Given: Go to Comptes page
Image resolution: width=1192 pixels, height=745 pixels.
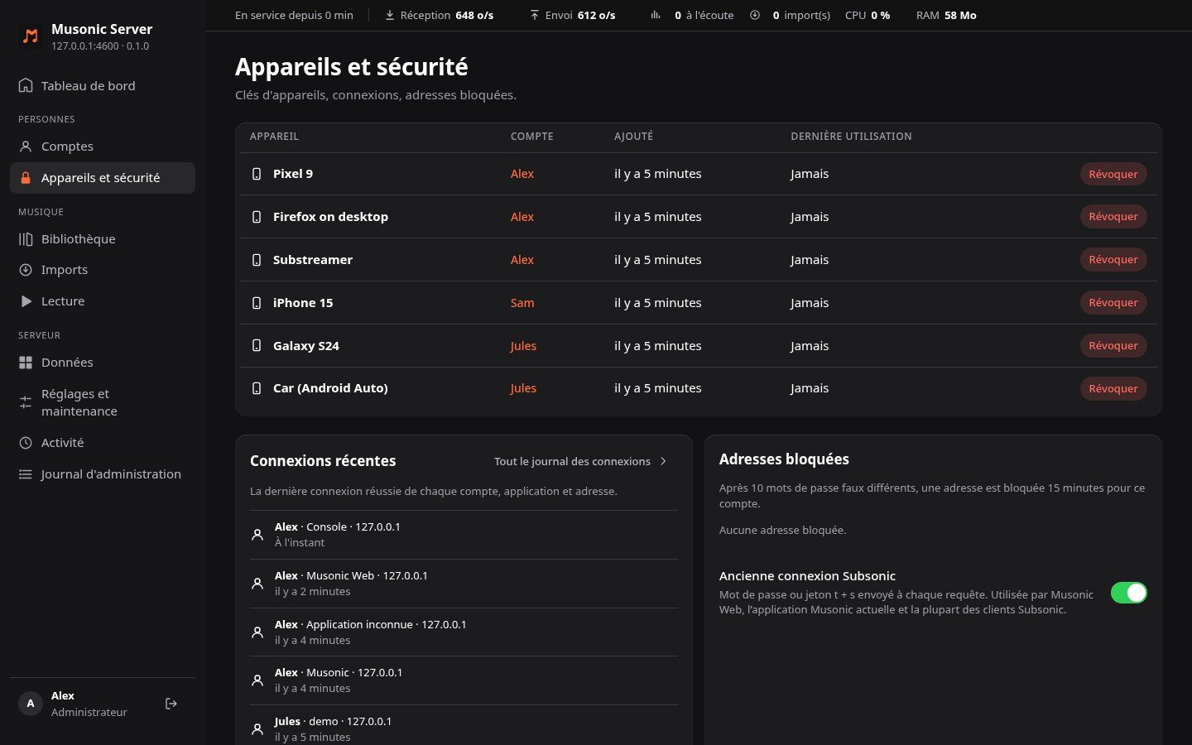Looking at the screenshot, I should click(103, 147).
